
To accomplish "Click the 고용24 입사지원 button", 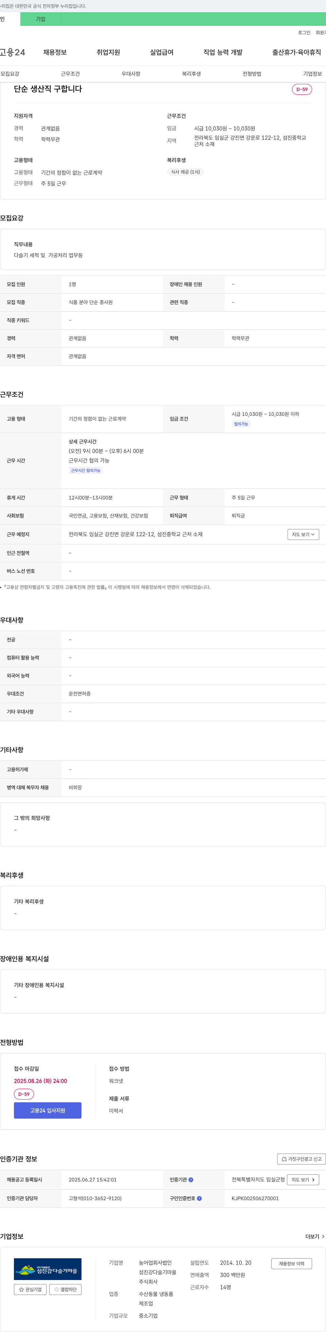I will [48, 1110].
